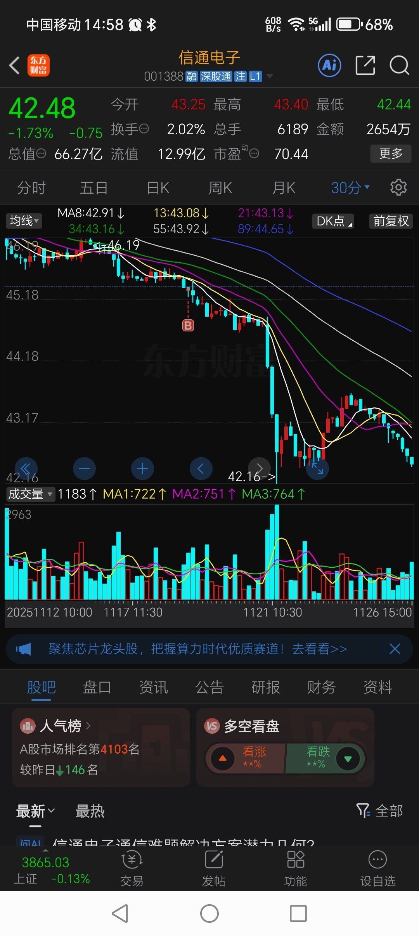Tap Android back triangle button
Viewport: 419px width, 936px height.
click(120, 913)
